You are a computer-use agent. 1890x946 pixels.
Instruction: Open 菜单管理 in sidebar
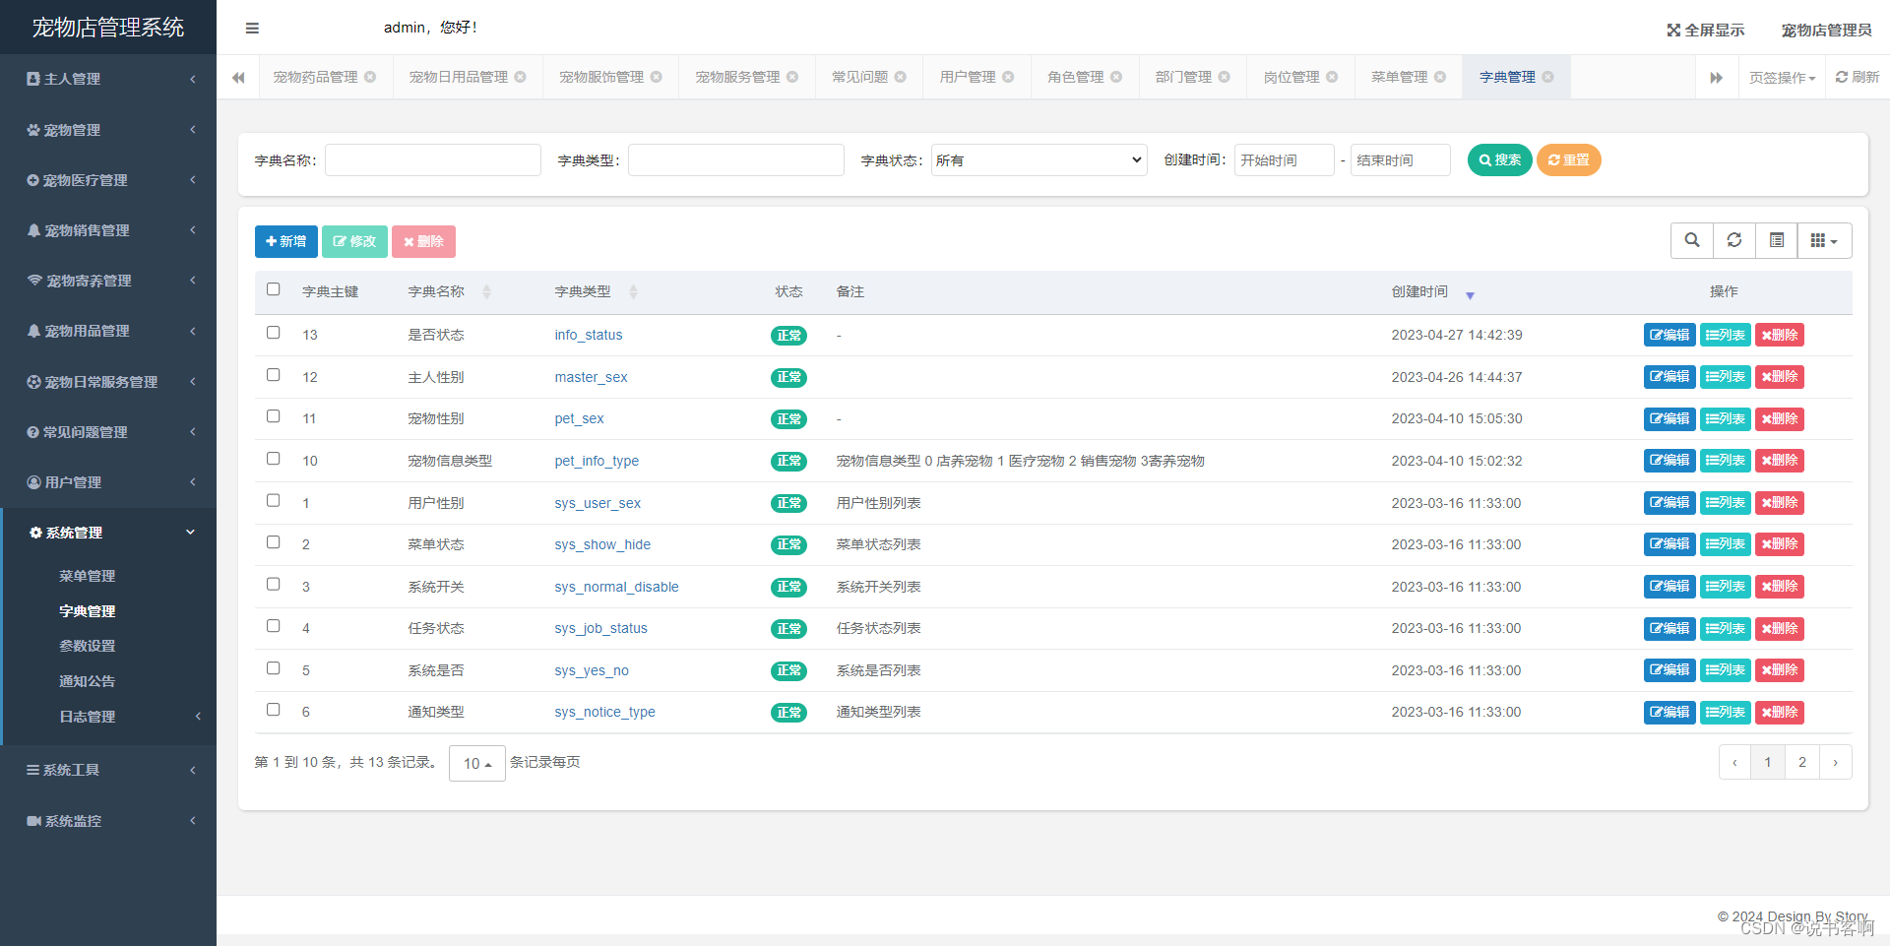[88, 576]
